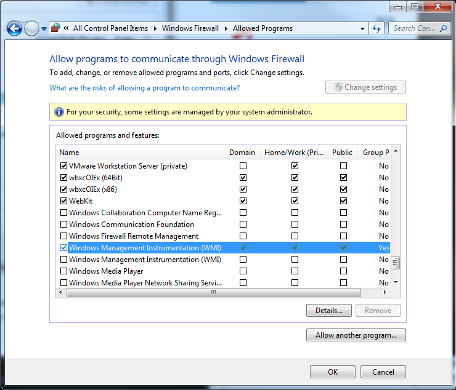Click the Yes value in Group Policy column
This screenshot has height=390, width=456.
point(384,248)
